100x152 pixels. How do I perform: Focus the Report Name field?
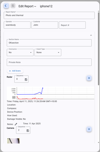pos(49,15)
